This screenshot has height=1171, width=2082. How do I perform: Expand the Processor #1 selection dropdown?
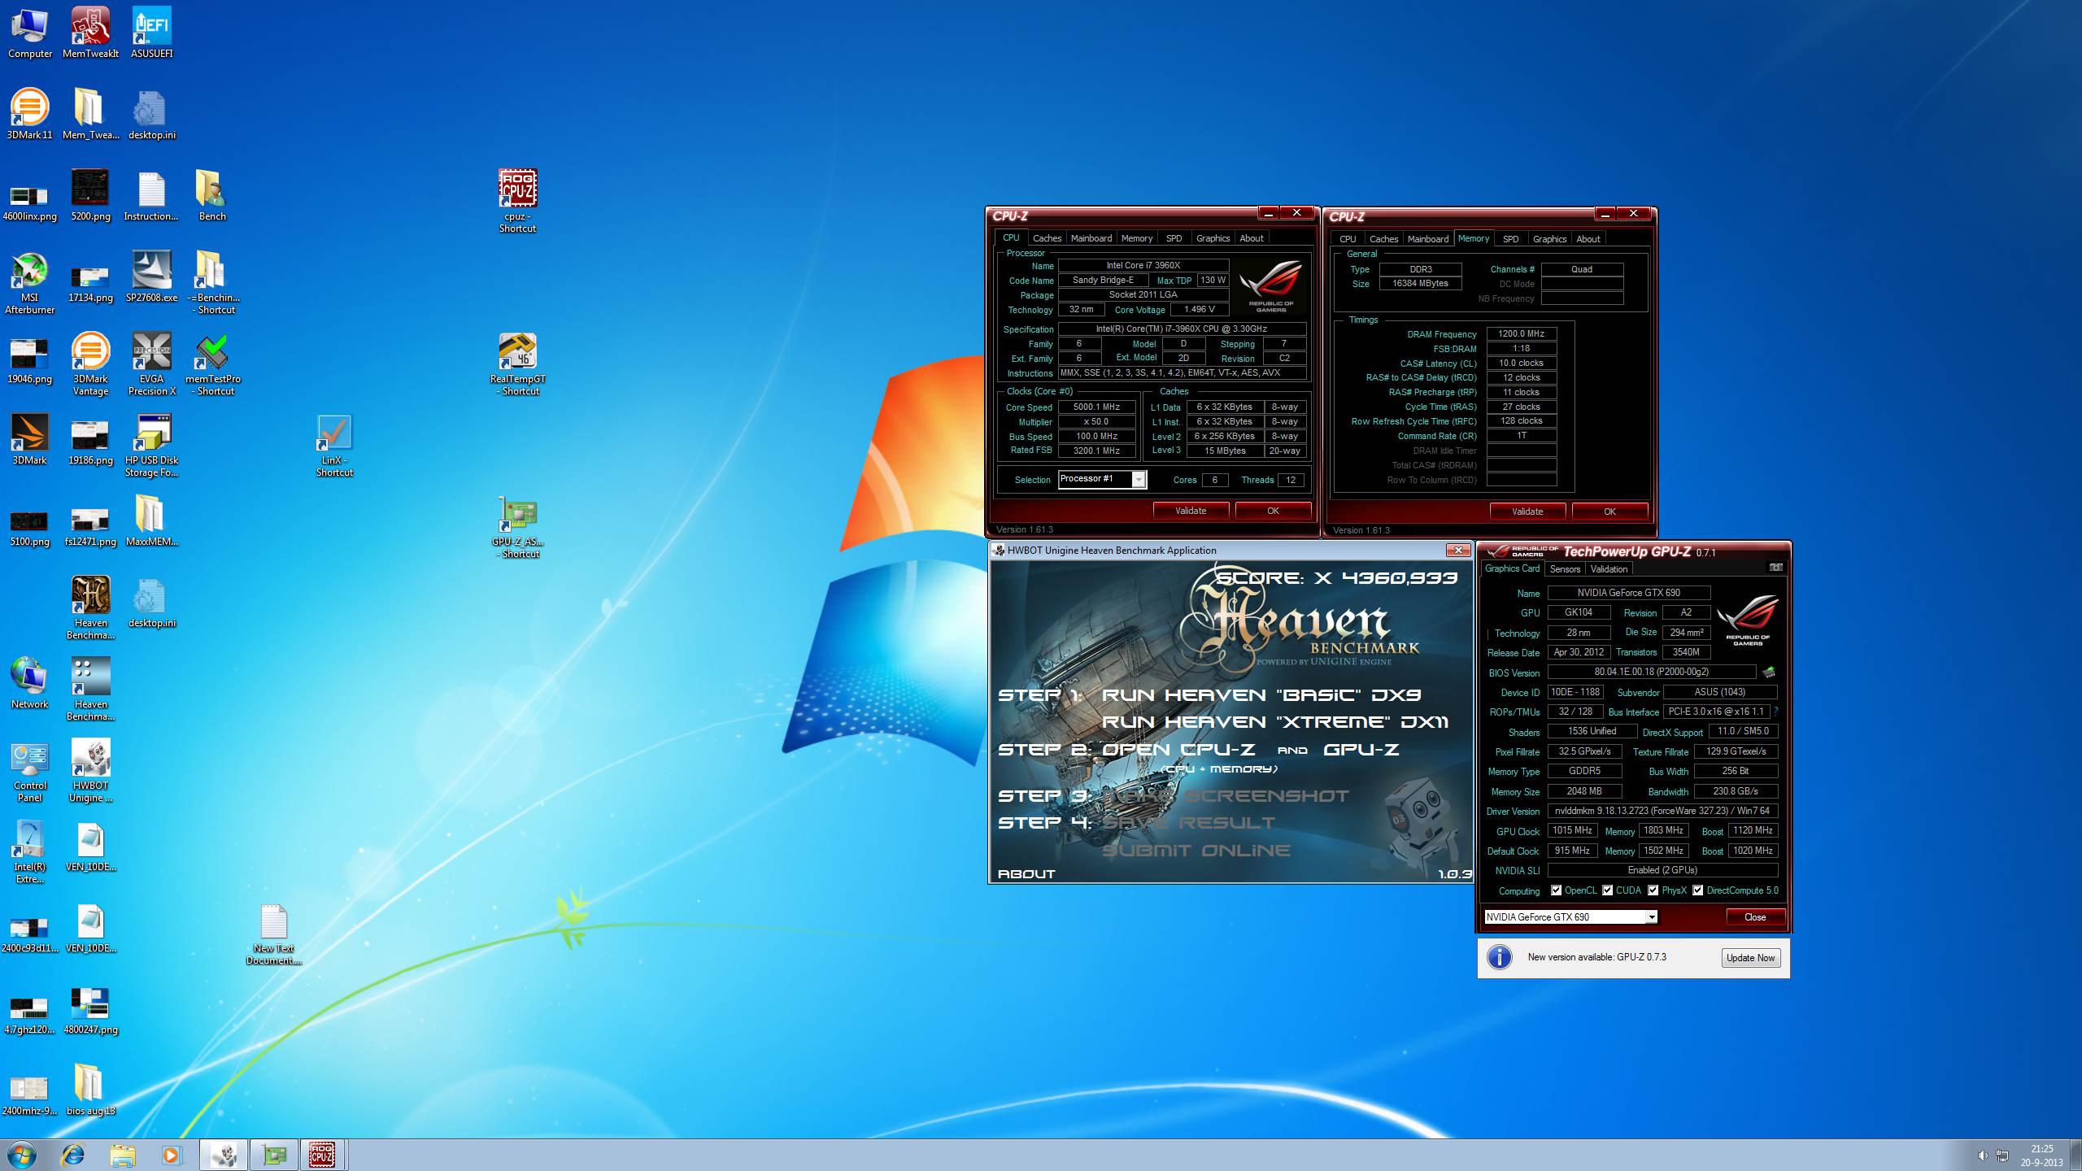(x=1139, y=480)
